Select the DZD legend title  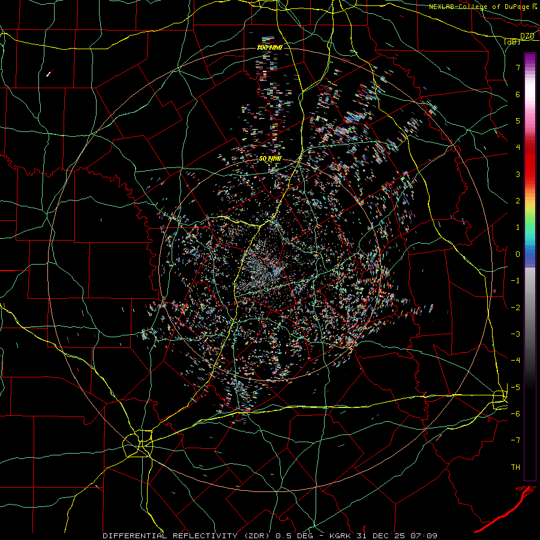[x=527, y=35]
